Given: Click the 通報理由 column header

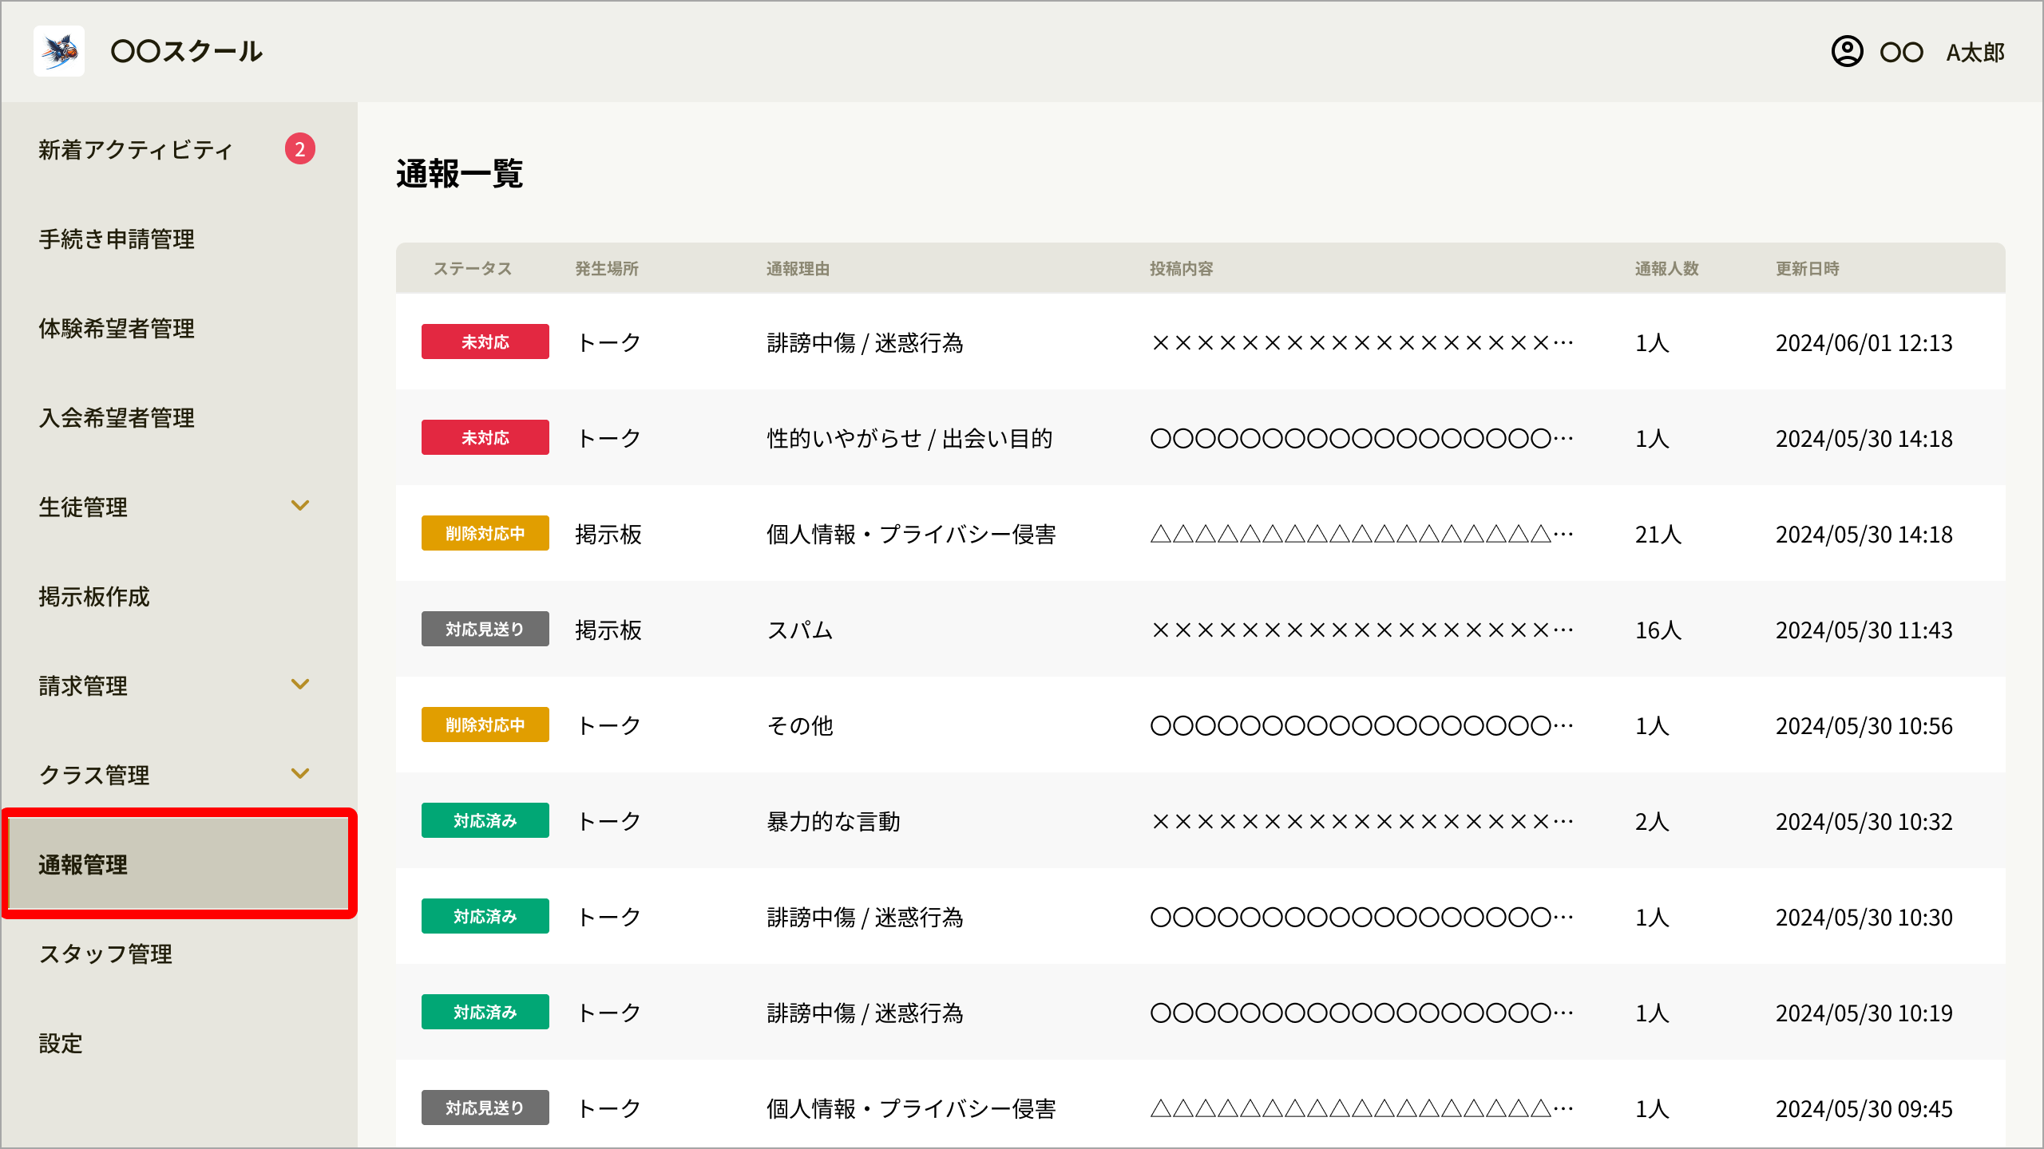Looking at the screenshot, I should click(x=798, y=269).
